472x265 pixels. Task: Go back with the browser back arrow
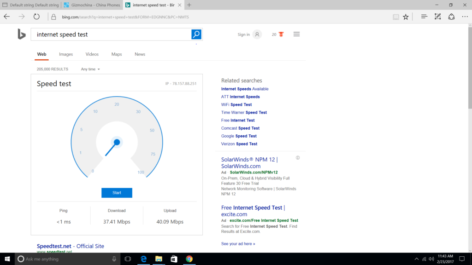[x=6, y=17]
